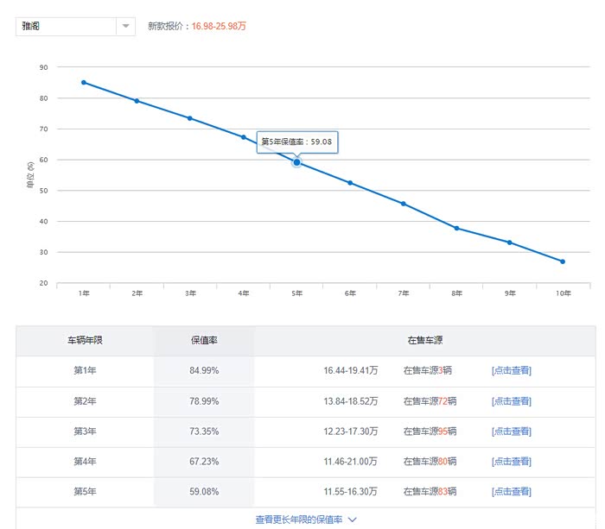
Task: Click the dropdown arrow beside 雅阁
Action: (125, 26)
